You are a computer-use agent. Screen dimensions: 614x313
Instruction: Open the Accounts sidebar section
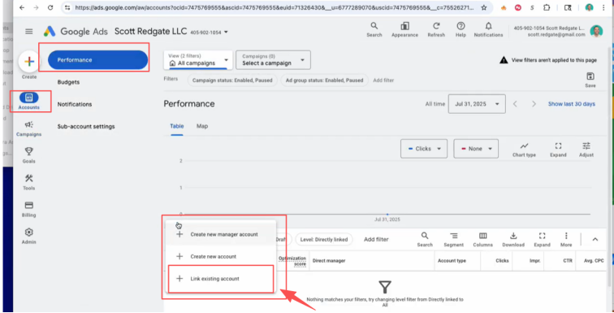pos(29,101)
